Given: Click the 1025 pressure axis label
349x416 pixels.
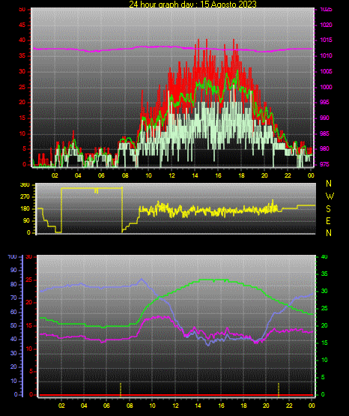Looking at the screenshot, I should pyautogui.click(x=326, y=10).
